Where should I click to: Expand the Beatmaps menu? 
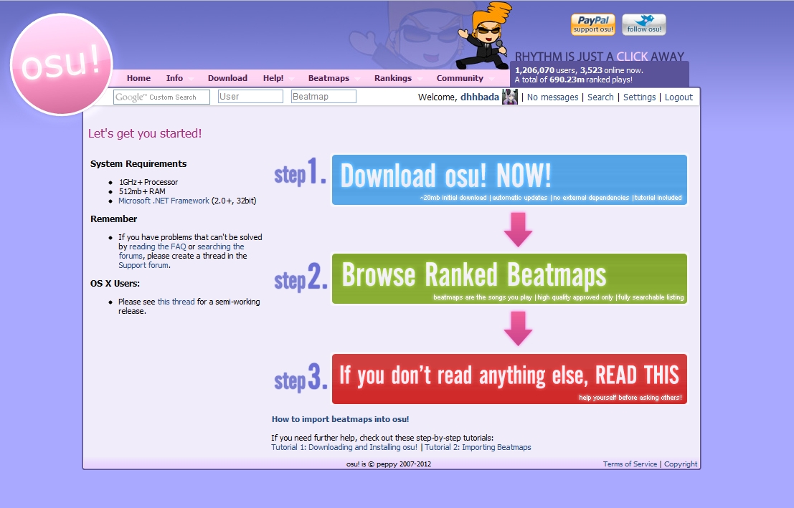point(329,78)
